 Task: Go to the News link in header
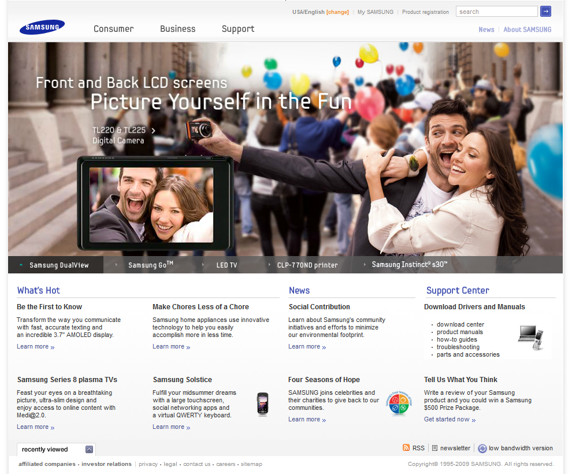click(x=486, y=29)
